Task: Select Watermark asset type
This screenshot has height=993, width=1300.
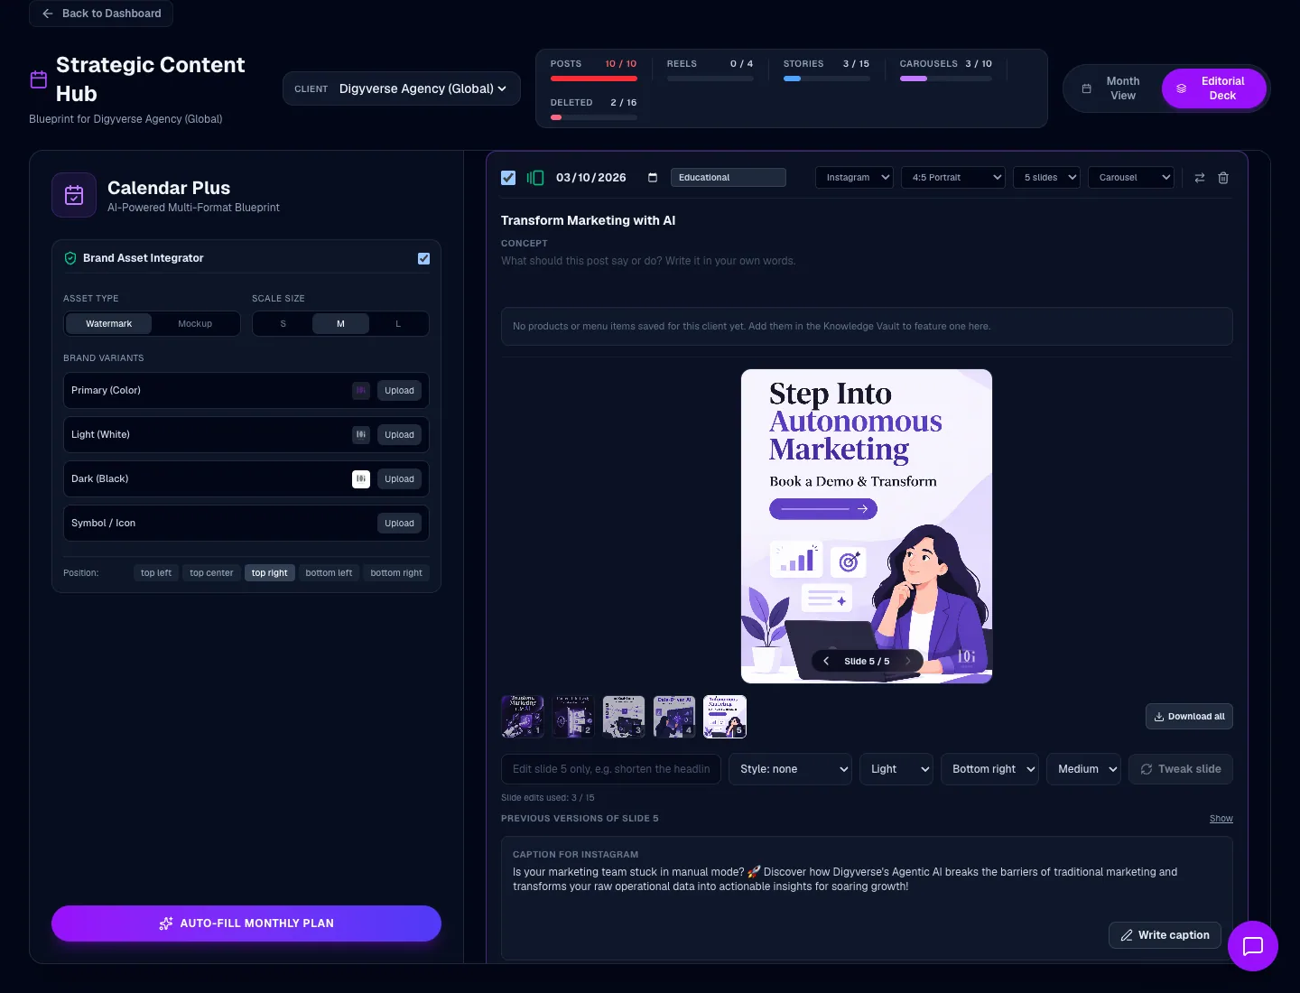Action: pos(108,324)
